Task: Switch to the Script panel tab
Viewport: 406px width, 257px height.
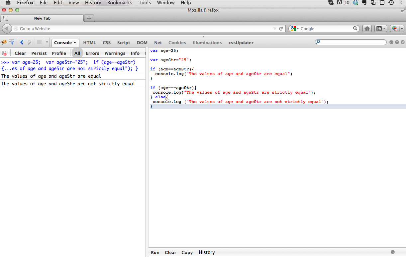Action: click(x=124, y=43)
